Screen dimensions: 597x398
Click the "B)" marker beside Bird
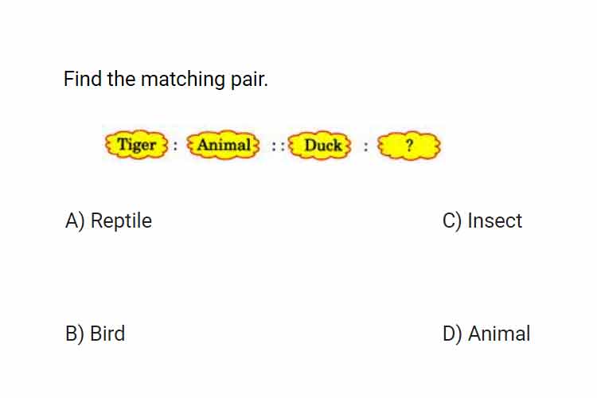(x=75, y=334)
